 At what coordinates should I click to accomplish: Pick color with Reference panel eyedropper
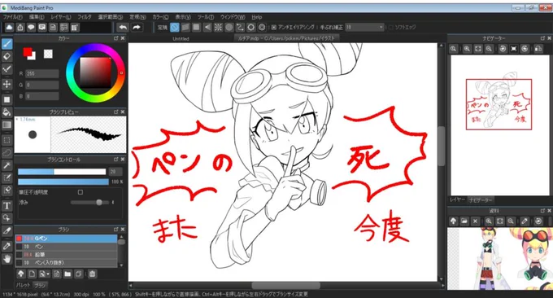(x=525, y=221)
